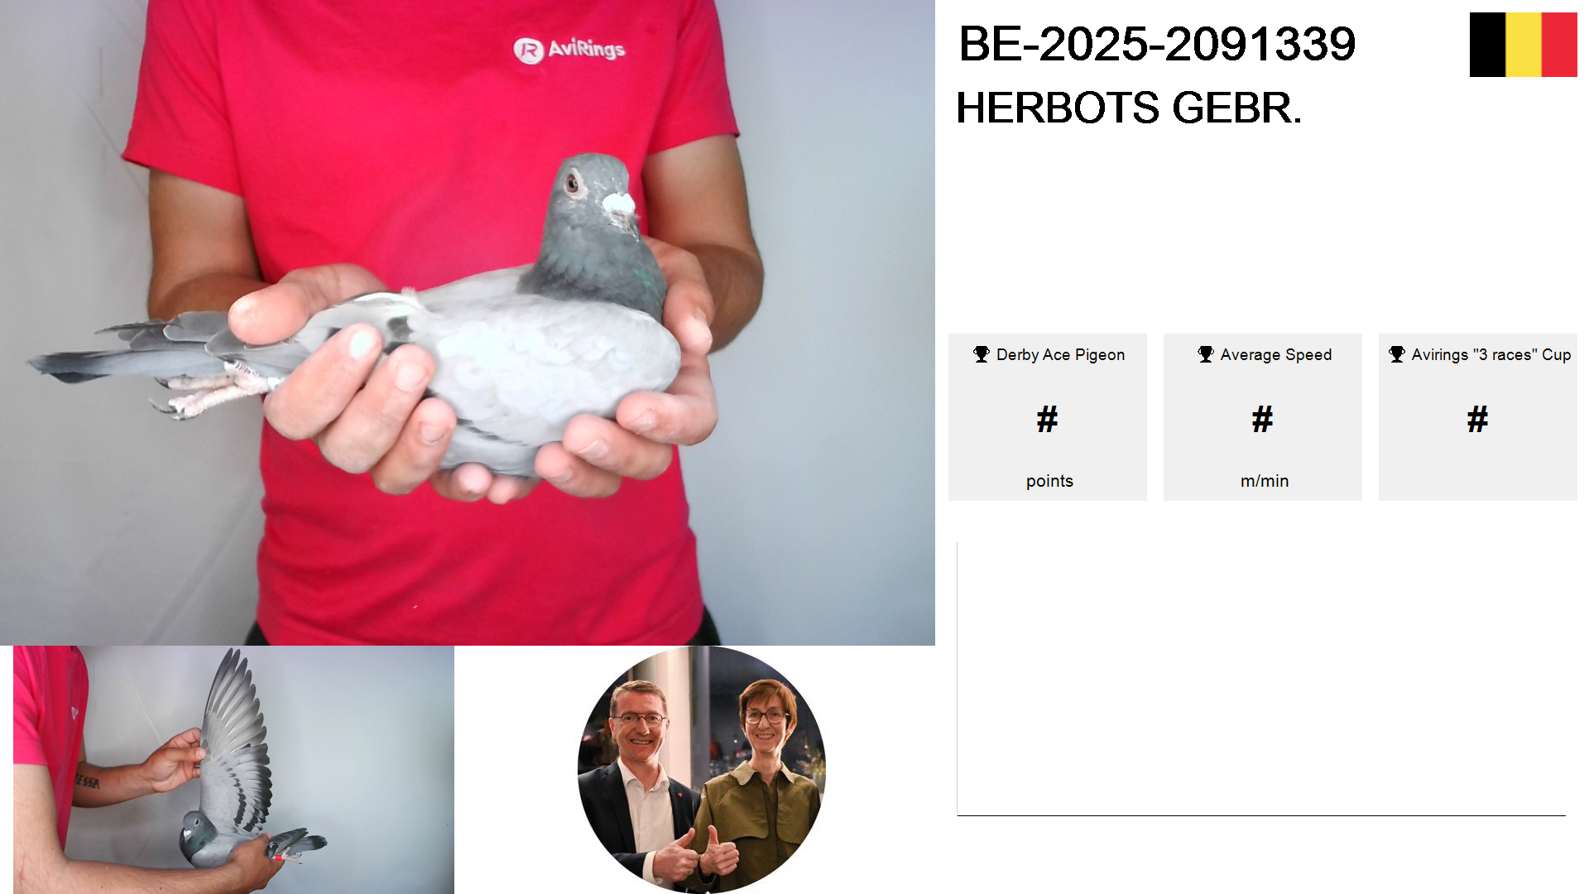Open the Average Speed m/min card
The width and height of the screenshot is (1589, 894).
coord(1263,417)
